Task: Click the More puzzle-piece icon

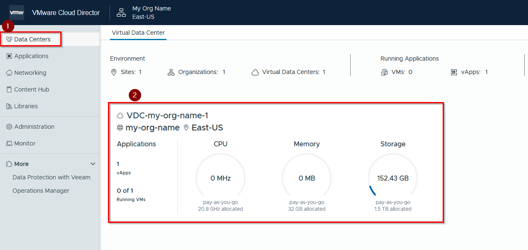Action: [x=9, y=164]
